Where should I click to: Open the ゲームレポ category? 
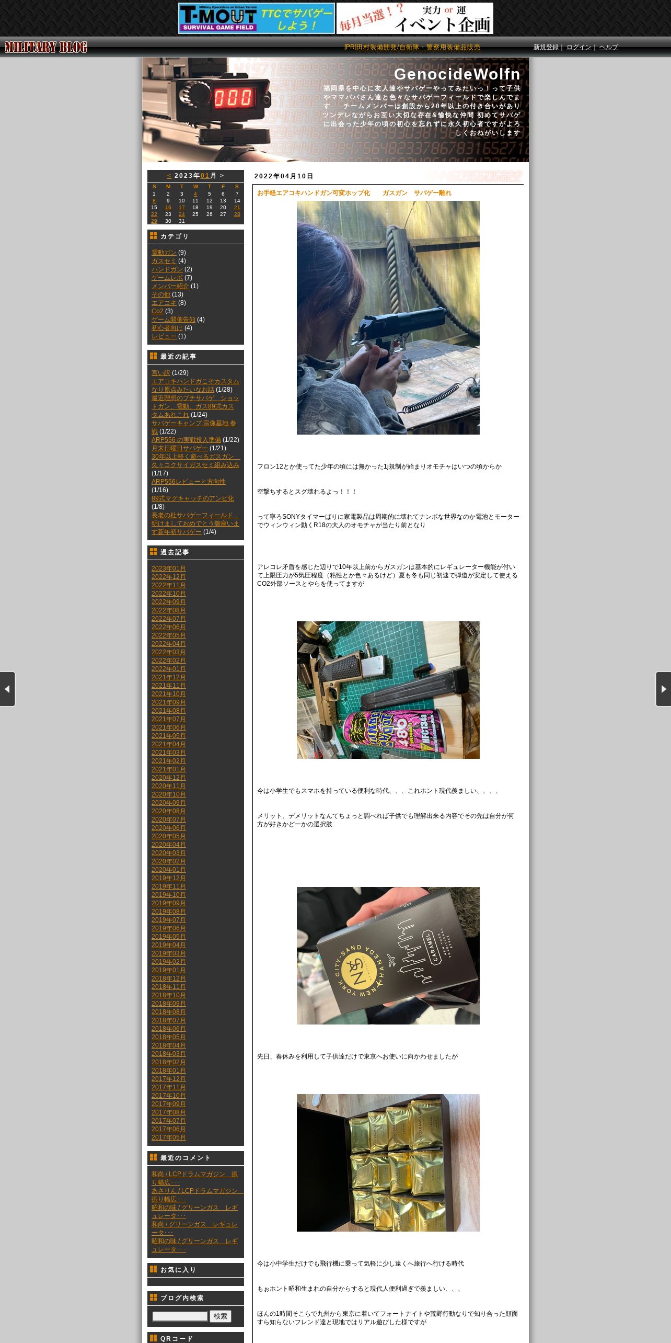(x=167, y=278)
